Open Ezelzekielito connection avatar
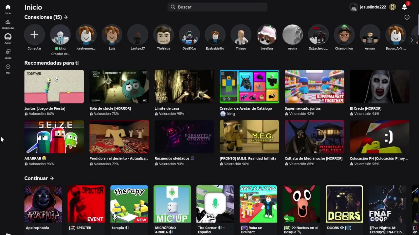The height and width of the screenshot is (235, 419). [215, 35]
